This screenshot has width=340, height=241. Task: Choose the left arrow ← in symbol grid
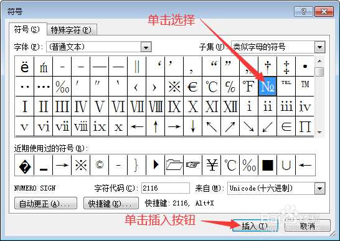tap(136, 126)
